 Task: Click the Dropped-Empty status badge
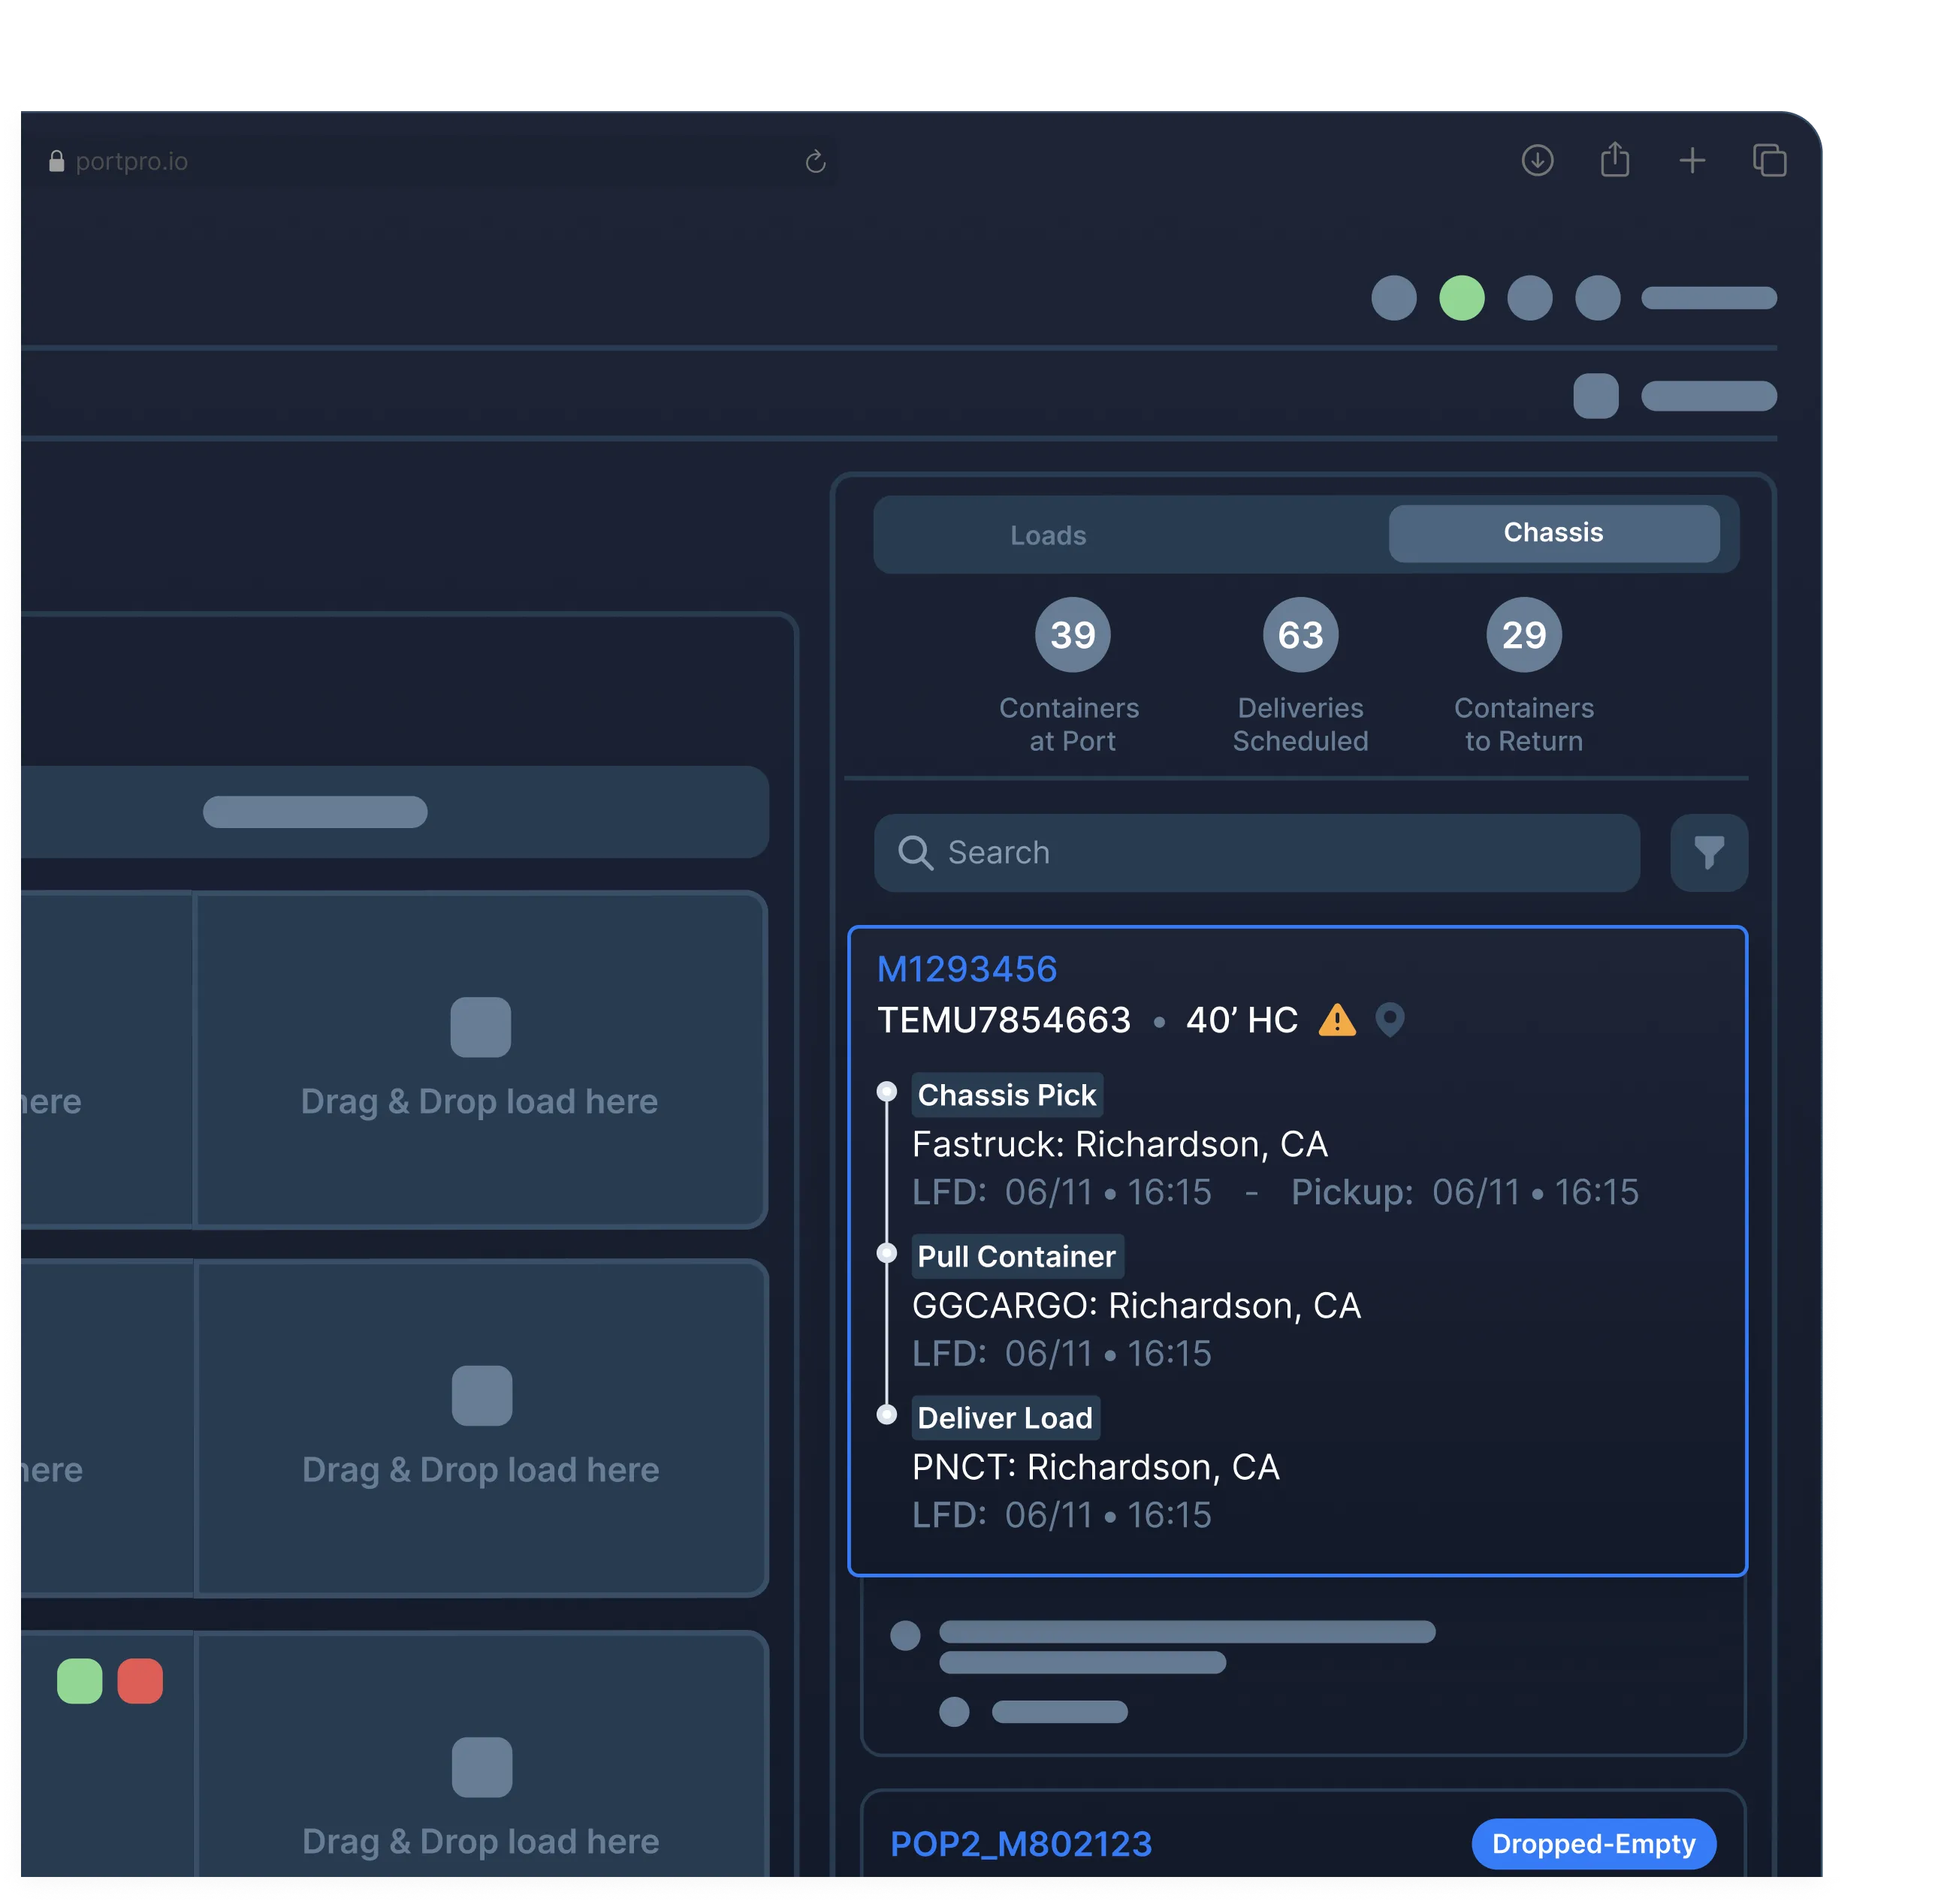(1592, 1843)
